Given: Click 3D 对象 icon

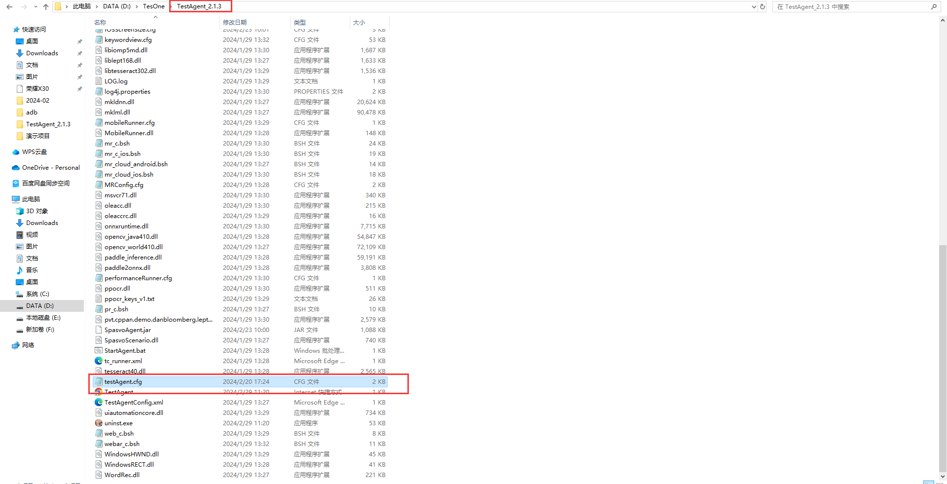Looking at the screenshot, I should pos(20,211).
